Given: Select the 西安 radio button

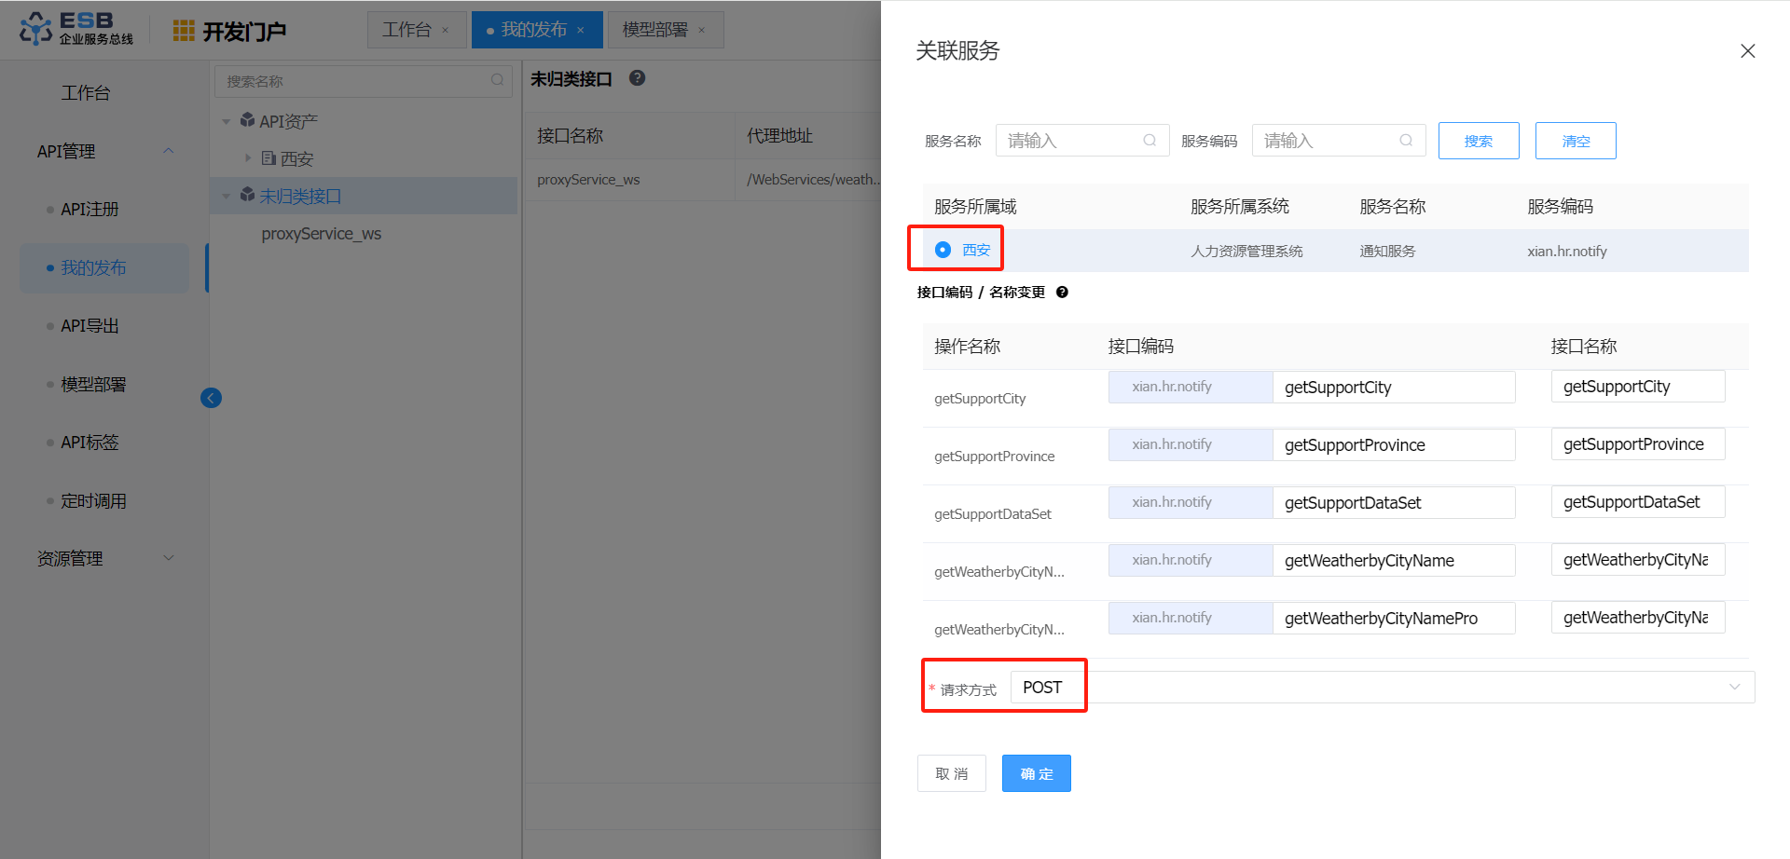Looking at the screenshot, I should (943, 250).
